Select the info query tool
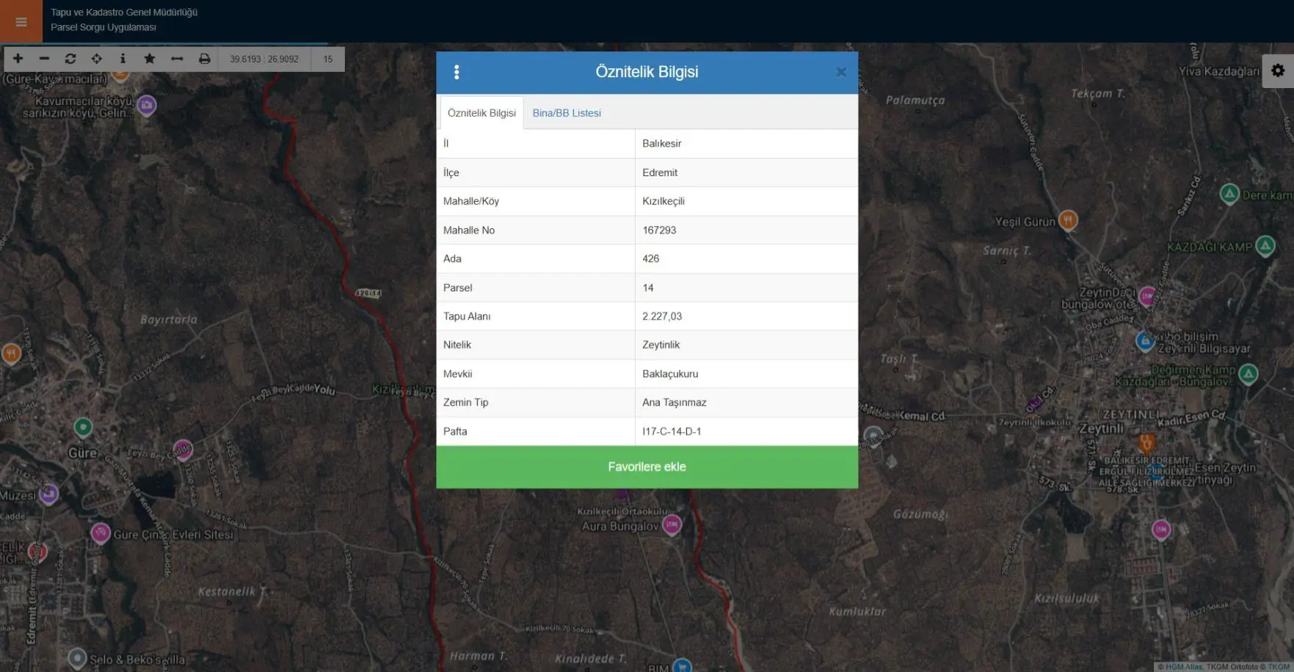Viewport: 1294px width, 672px height. pos(123,59)
